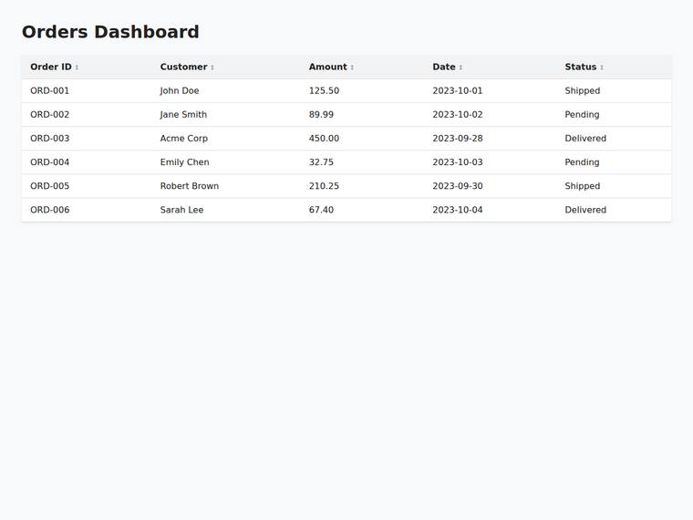
Task: Click the date 2023-09-30
Action: pyautogui.click(x=458, y=186)
